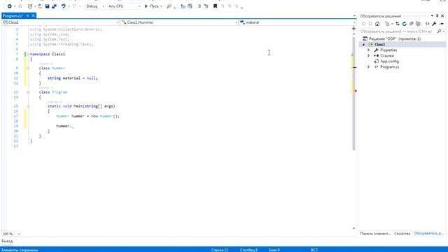The image size is (448, 252).
Task: Expand the Properties node
Action: pos(369,50)
